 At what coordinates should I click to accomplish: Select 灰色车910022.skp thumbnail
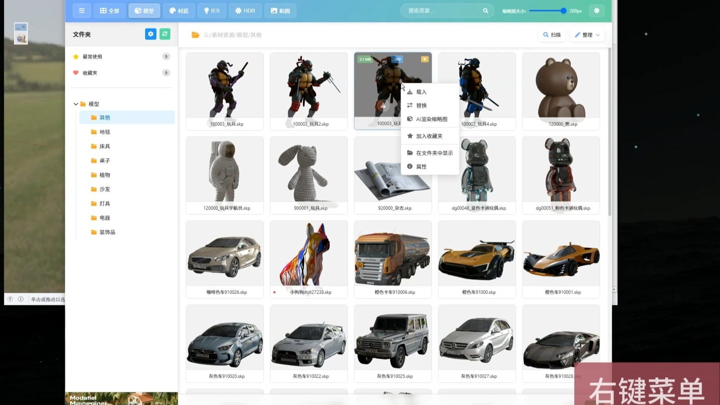309,343
